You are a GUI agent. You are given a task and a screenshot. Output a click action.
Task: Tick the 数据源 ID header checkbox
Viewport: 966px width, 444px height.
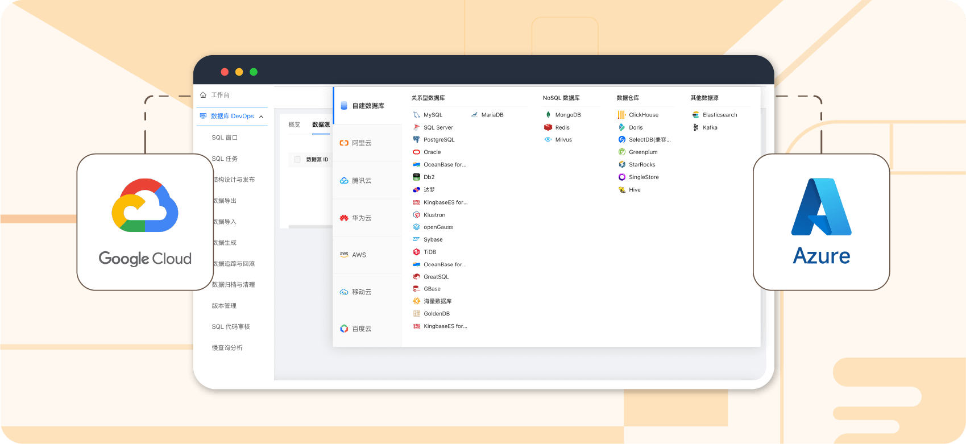pyautogui.click(x=297, y=159)
